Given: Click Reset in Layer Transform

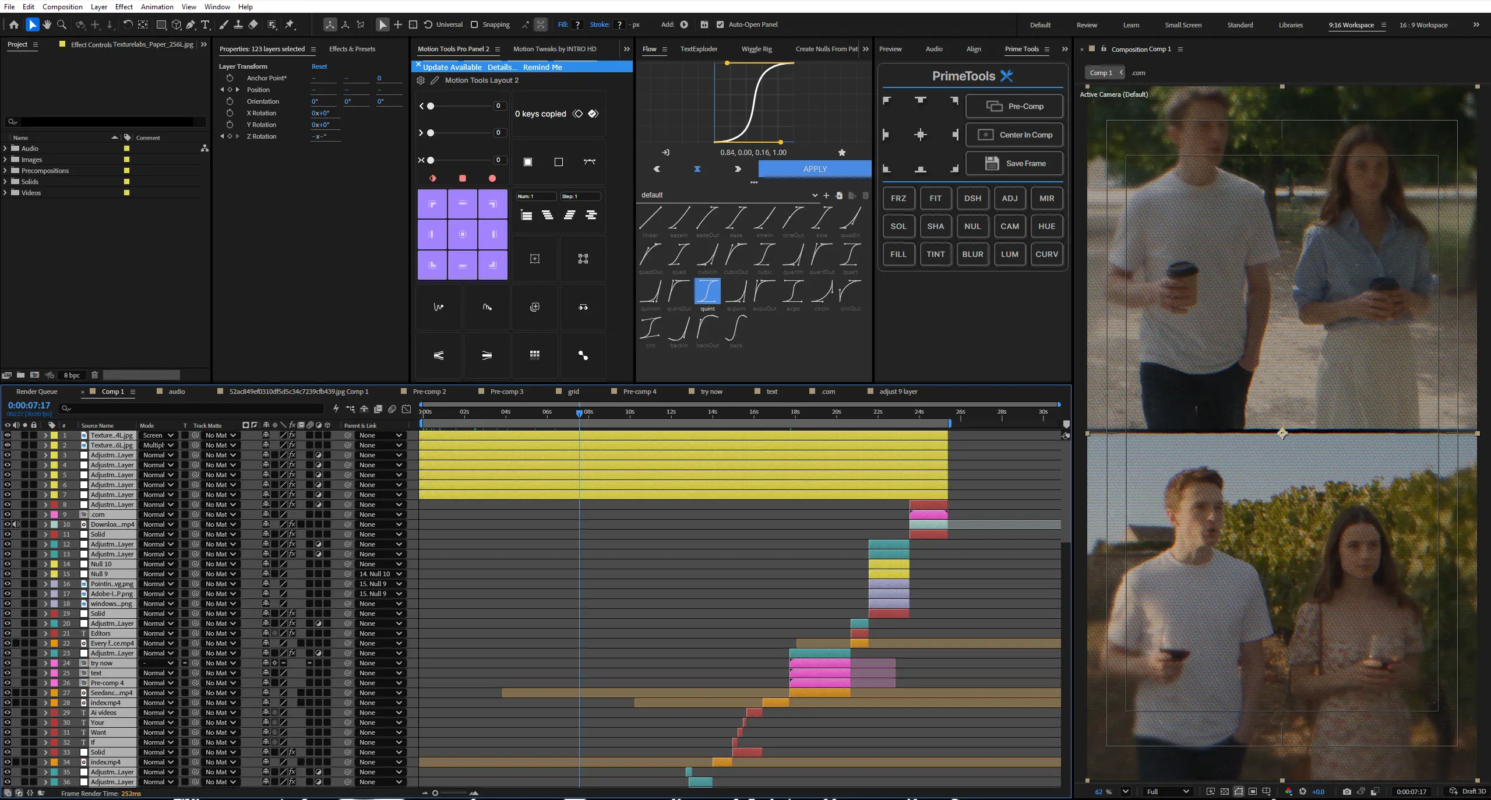Looking at the screenshot, I should point(319,66).
